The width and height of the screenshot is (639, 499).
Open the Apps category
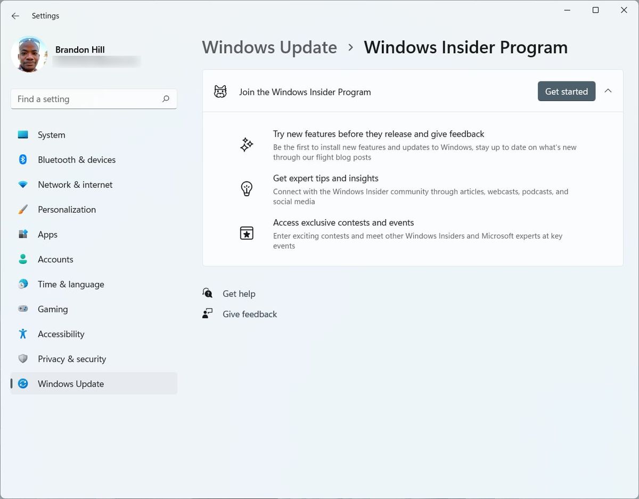pyautogui.click(x=47, y=235)
